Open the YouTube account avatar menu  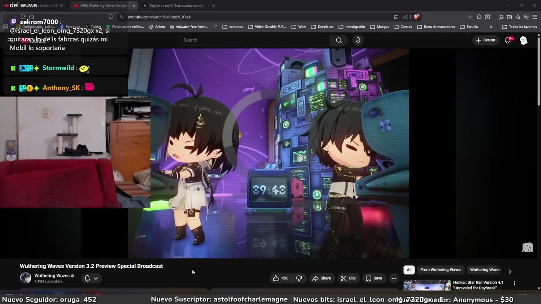524,40
